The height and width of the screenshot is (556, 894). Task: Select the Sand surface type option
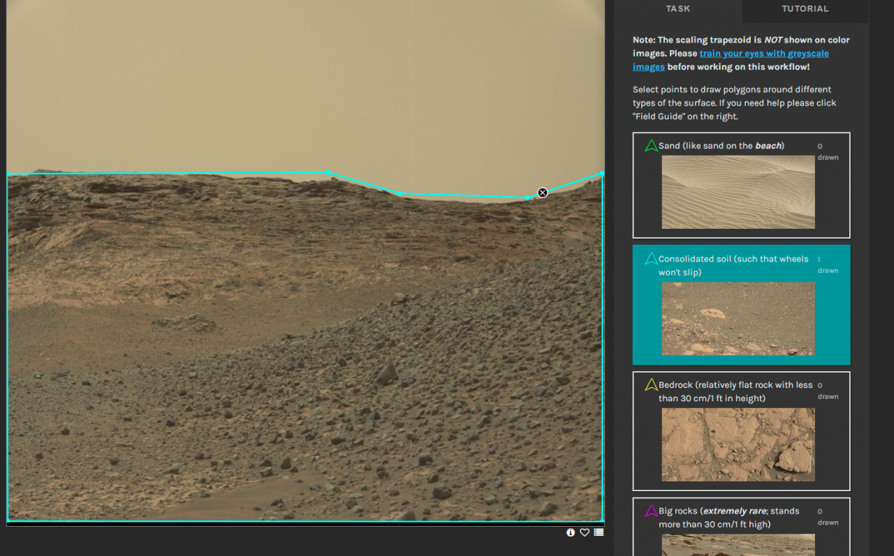tap(741, 185)
